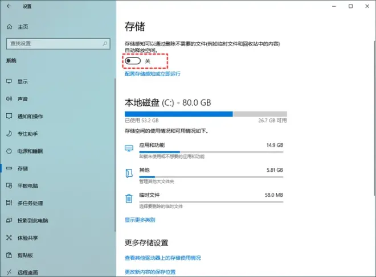
Task: Click the 多任务处理 icon
Action: pyautogui.click(x=9, y=203)
